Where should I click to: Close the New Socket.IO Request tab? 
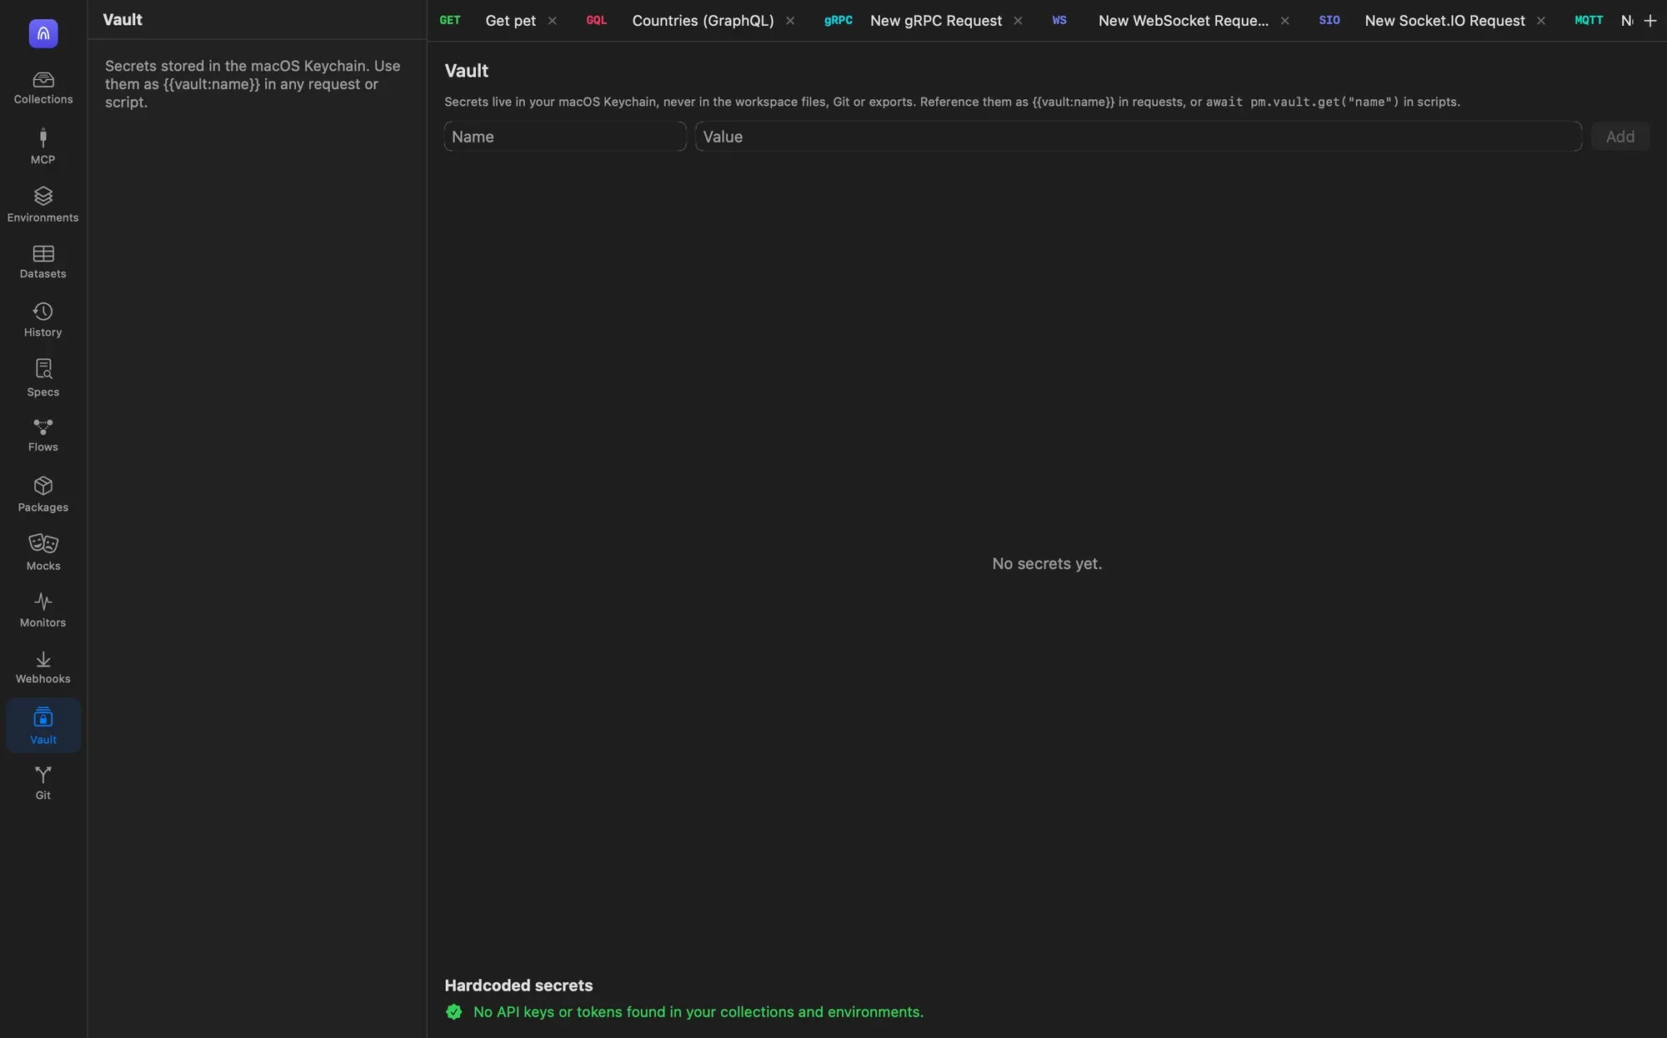pos(1541,21)
